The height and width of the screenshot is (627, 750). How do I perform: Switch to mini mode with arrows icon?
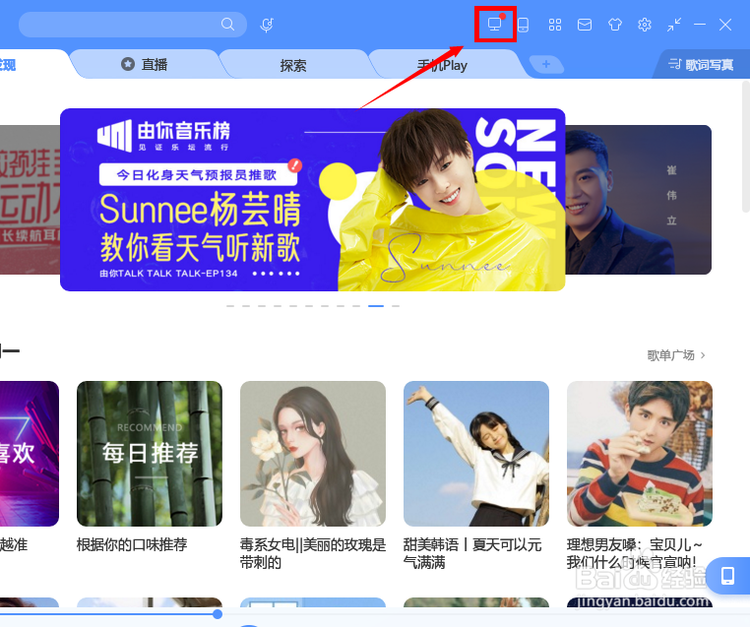(x=674, y=25)
